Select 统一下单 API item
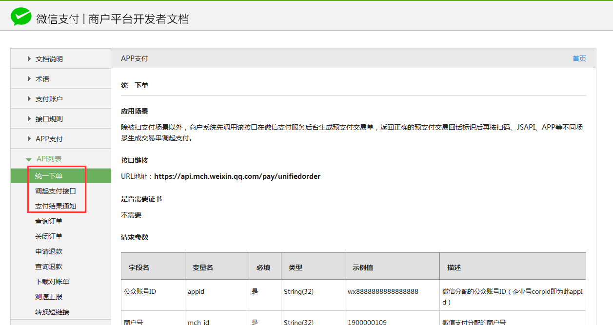Screen dimensions: 613x325 coord(60,176)
